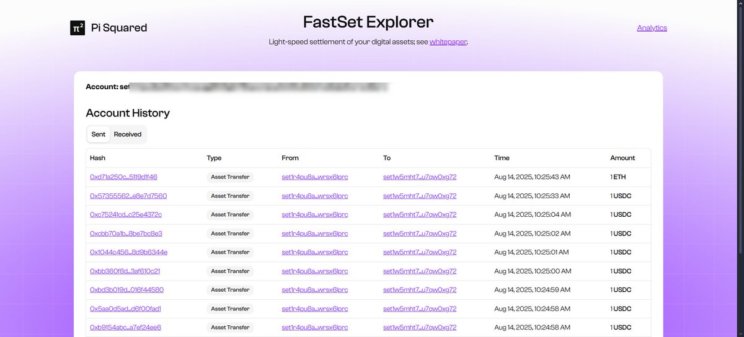Click the From column header
Screen dimensions: 744x337
click(x=290, y=158)
